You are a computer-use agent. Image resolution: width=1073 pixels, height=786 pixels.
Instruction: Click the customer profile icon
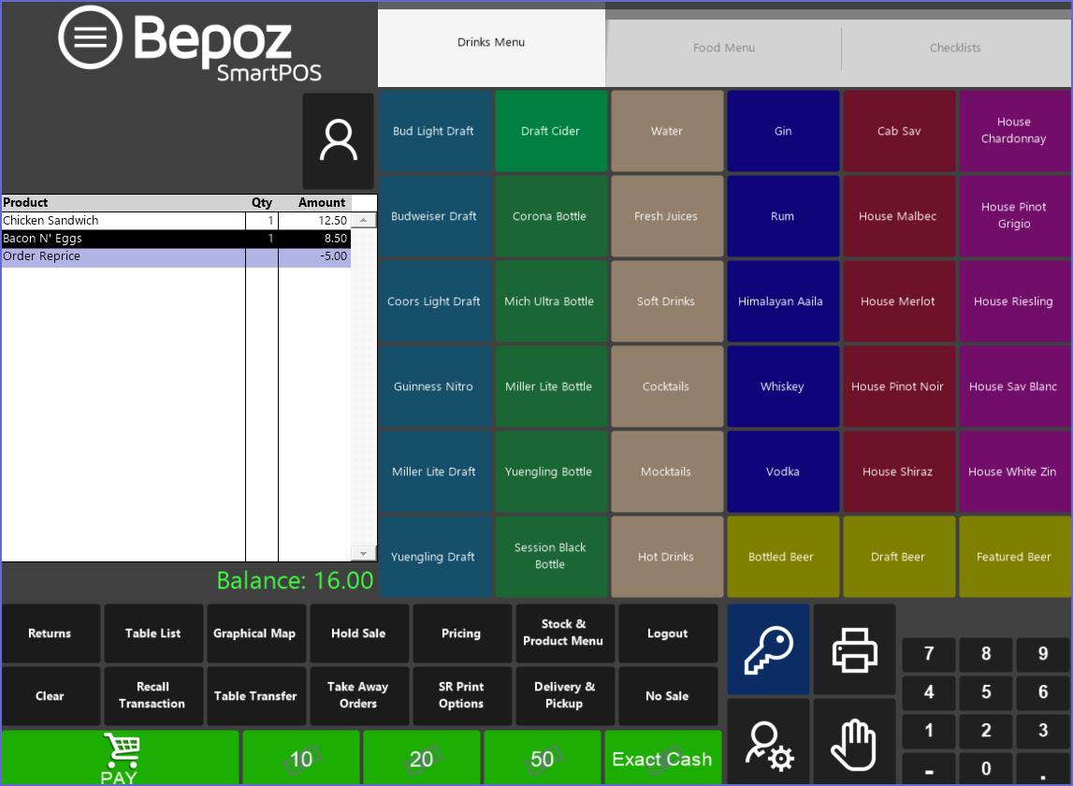tap(338, 141)
